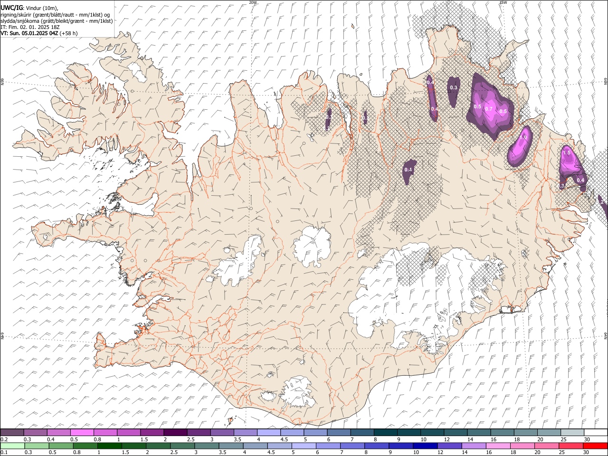Click the 'UWC/IG: Vindur (10m)' title text

(x=29, y=8)
